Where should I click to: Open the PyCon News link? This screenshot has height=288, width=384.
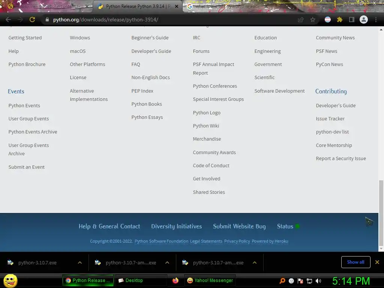click(329, 64)
